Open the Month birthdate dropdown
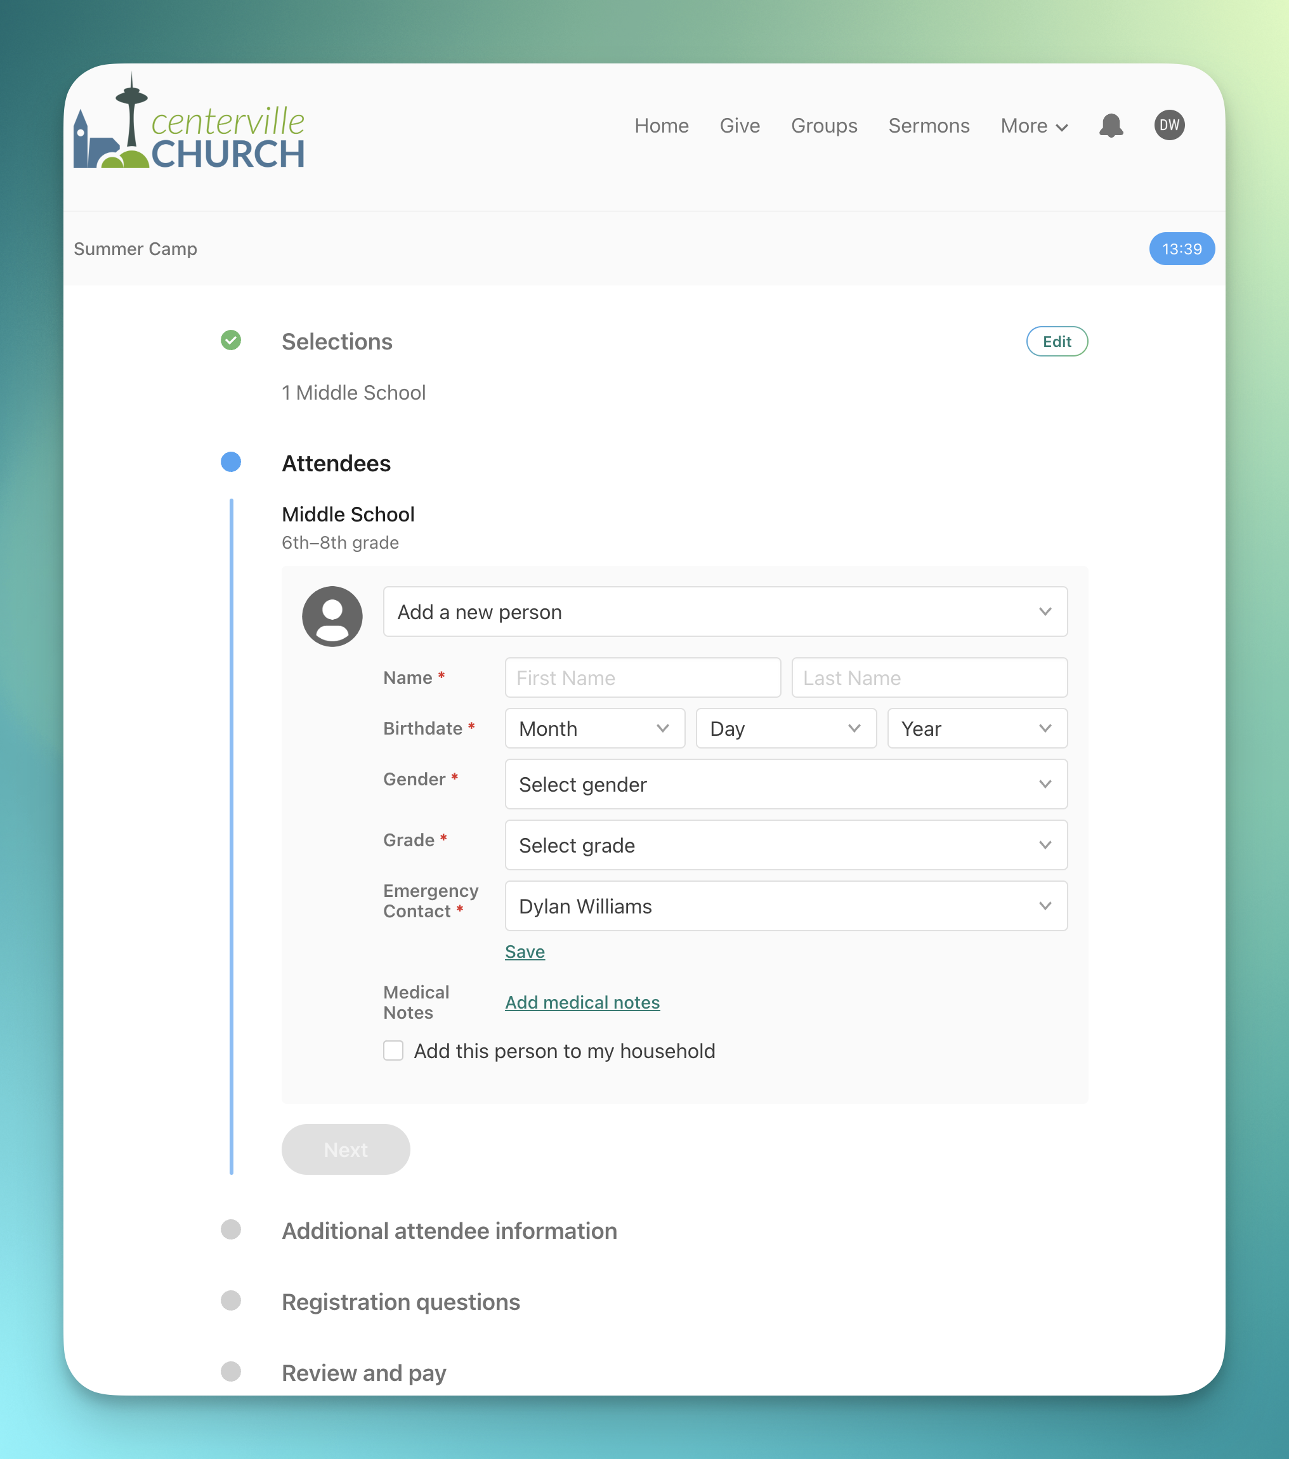The width and height of the screenshot is (1289, 1459). (594, 728)
